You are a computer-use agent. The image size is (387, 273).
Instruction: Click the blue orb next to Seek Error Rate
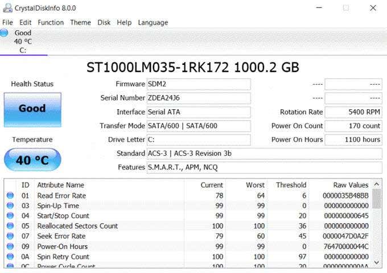[x=9, y=237]
